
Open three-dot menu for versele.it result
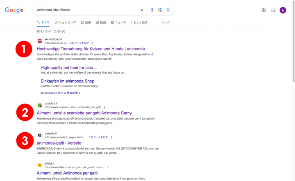(111, 137)
